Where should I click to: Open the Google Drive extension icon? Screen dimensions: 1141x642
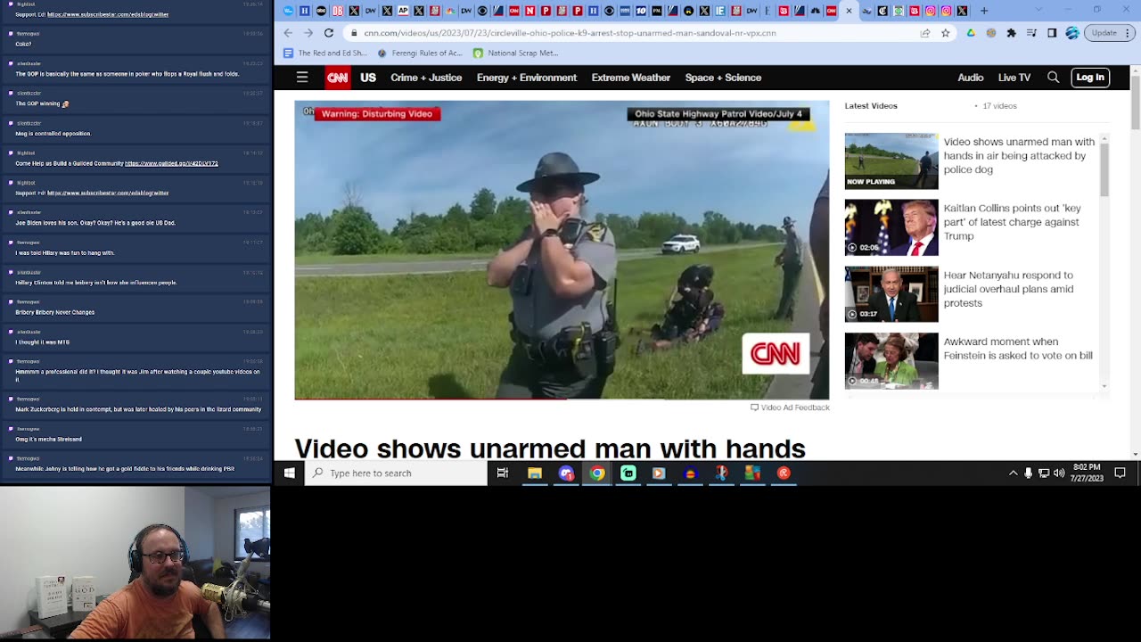click(971, 33)
